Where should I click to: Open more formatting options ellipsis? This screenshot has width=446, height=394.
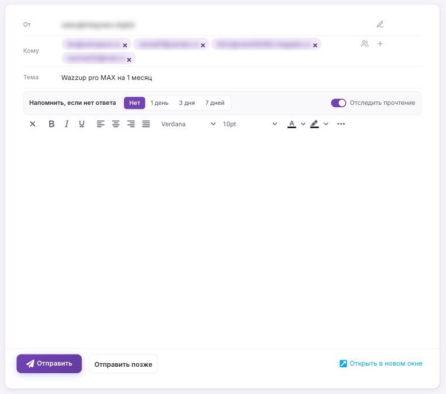341,124
